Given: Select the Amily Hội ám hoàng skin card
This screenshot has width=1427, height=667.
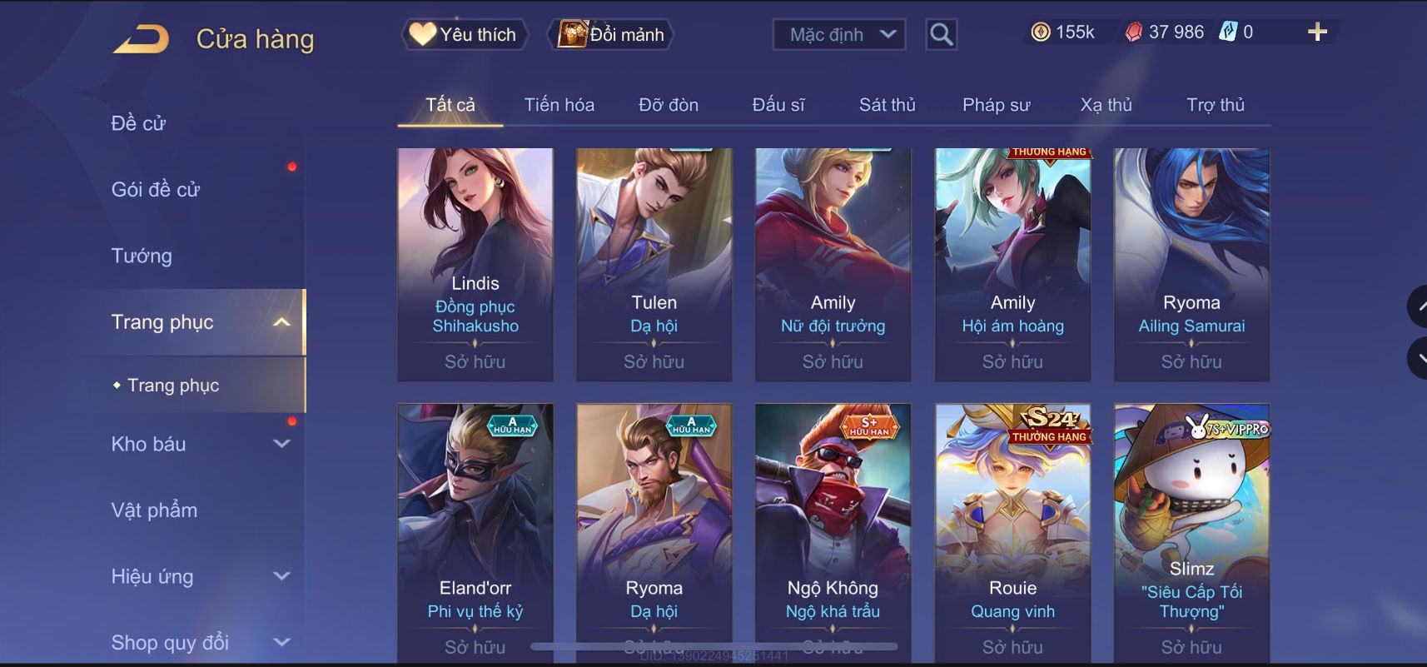Looking at the screenshot, I should (1012, 265).
